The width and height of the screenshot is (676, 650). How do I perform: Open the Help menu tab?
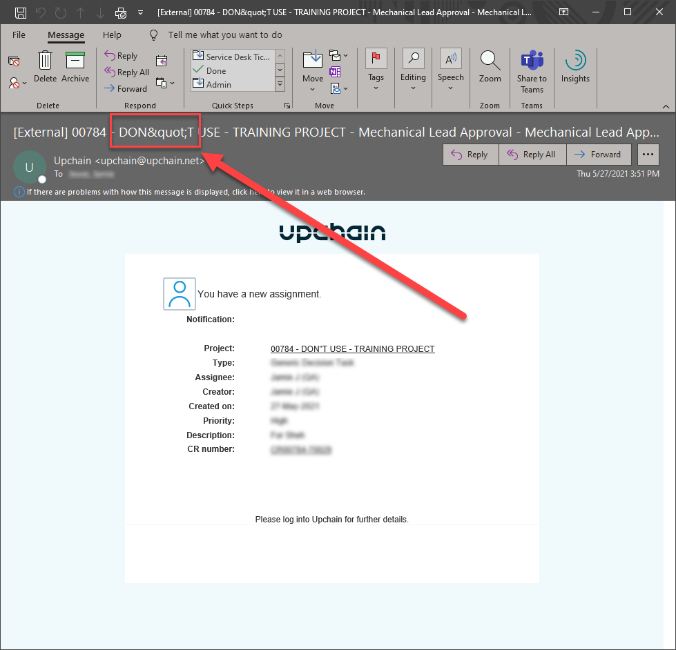[x=112, y=35]
